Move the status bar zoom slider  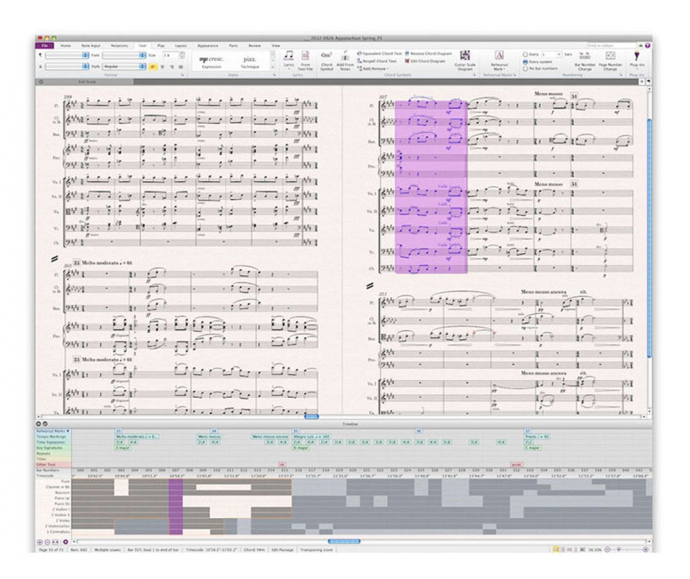point(619,550)
